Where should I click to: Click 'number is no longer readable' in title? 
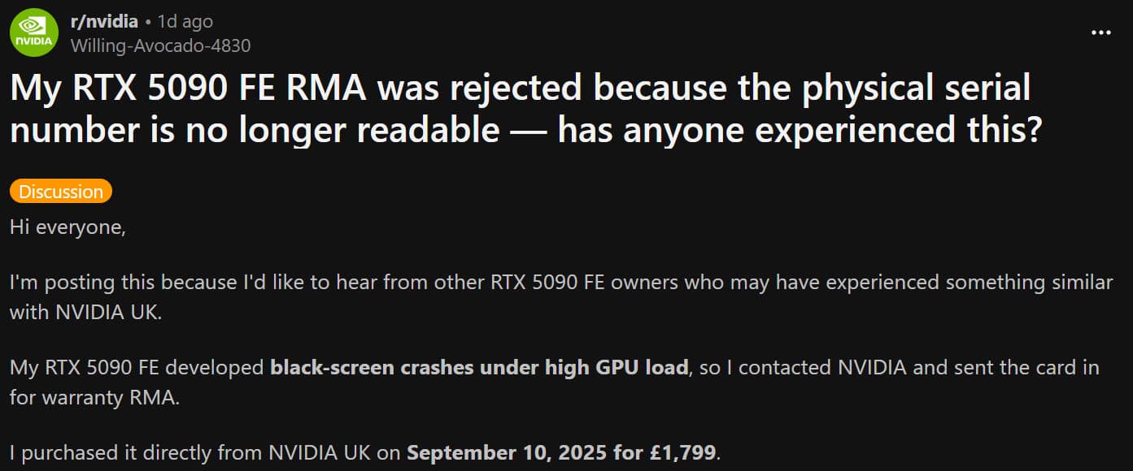pyautogui.click(x=255, y=129)
